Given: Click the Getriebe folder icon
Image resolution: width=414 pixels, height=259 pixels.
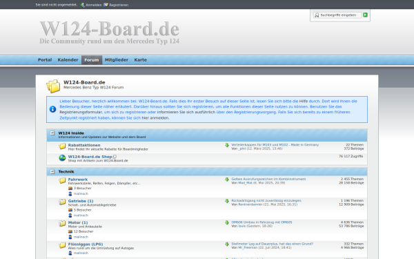Looking at the screenshot, I should [x=62, y=202].
